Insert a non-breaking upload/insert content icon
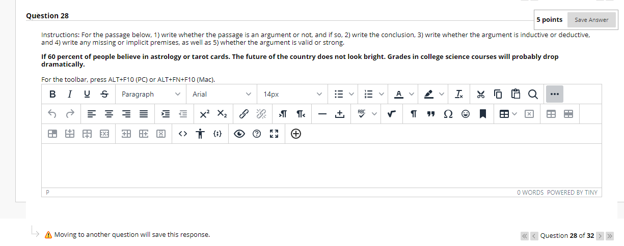 (340, 114)
